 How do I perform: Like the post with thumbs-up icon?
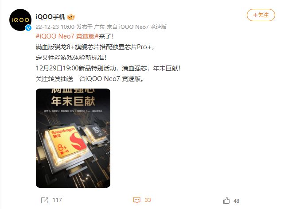click(226, 201)
